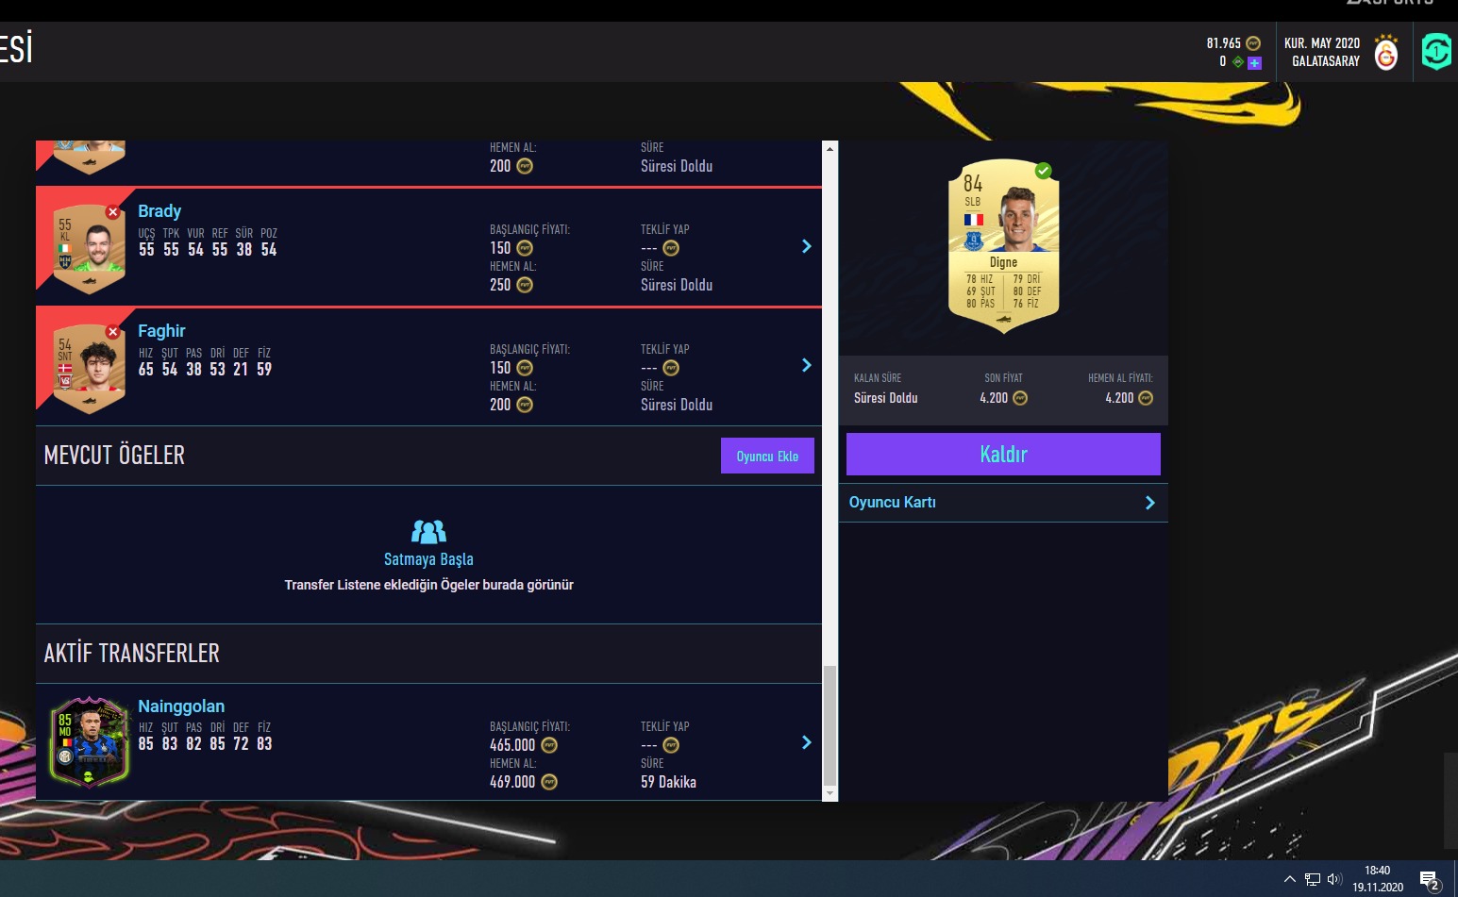
Task: Click the red X badge on Faghir card
Action: coord(112,332)
